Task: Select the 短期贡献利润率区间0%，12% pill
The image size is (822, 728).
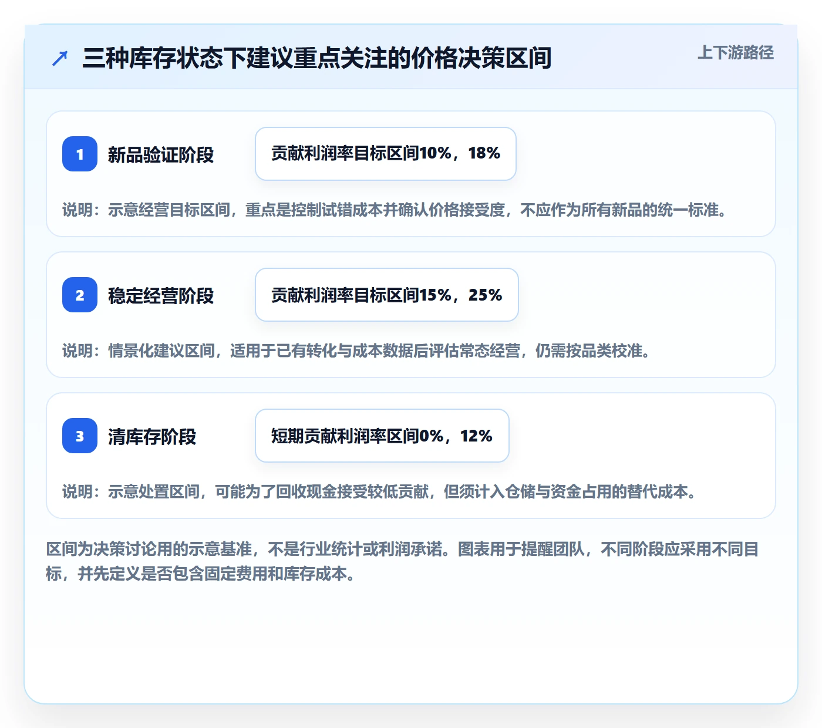Action: pos(382,436)
